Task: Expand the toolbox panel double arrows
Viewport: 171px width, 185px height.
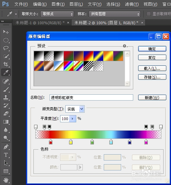Action: click(2, 21)
